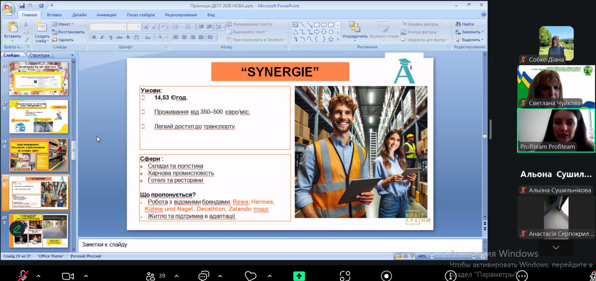Click the Office button logo

pyautogui.click(x=8, y=9)
